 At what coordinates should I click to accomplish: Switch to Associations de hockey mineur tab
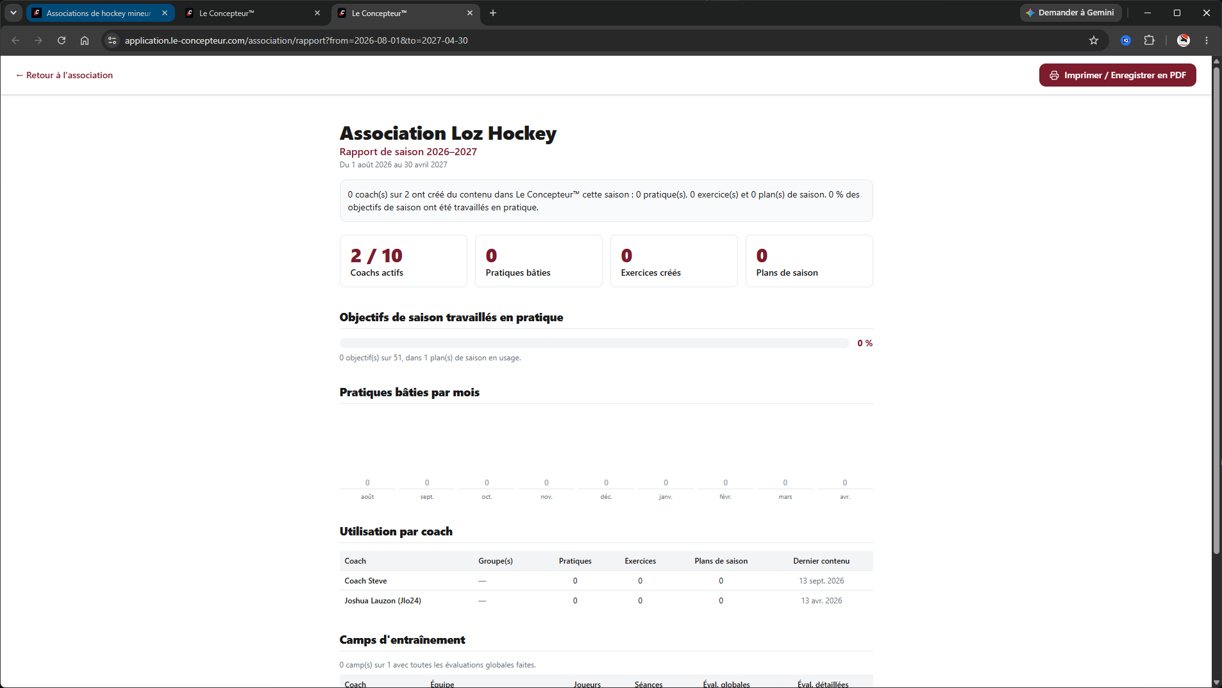point(99,13)
